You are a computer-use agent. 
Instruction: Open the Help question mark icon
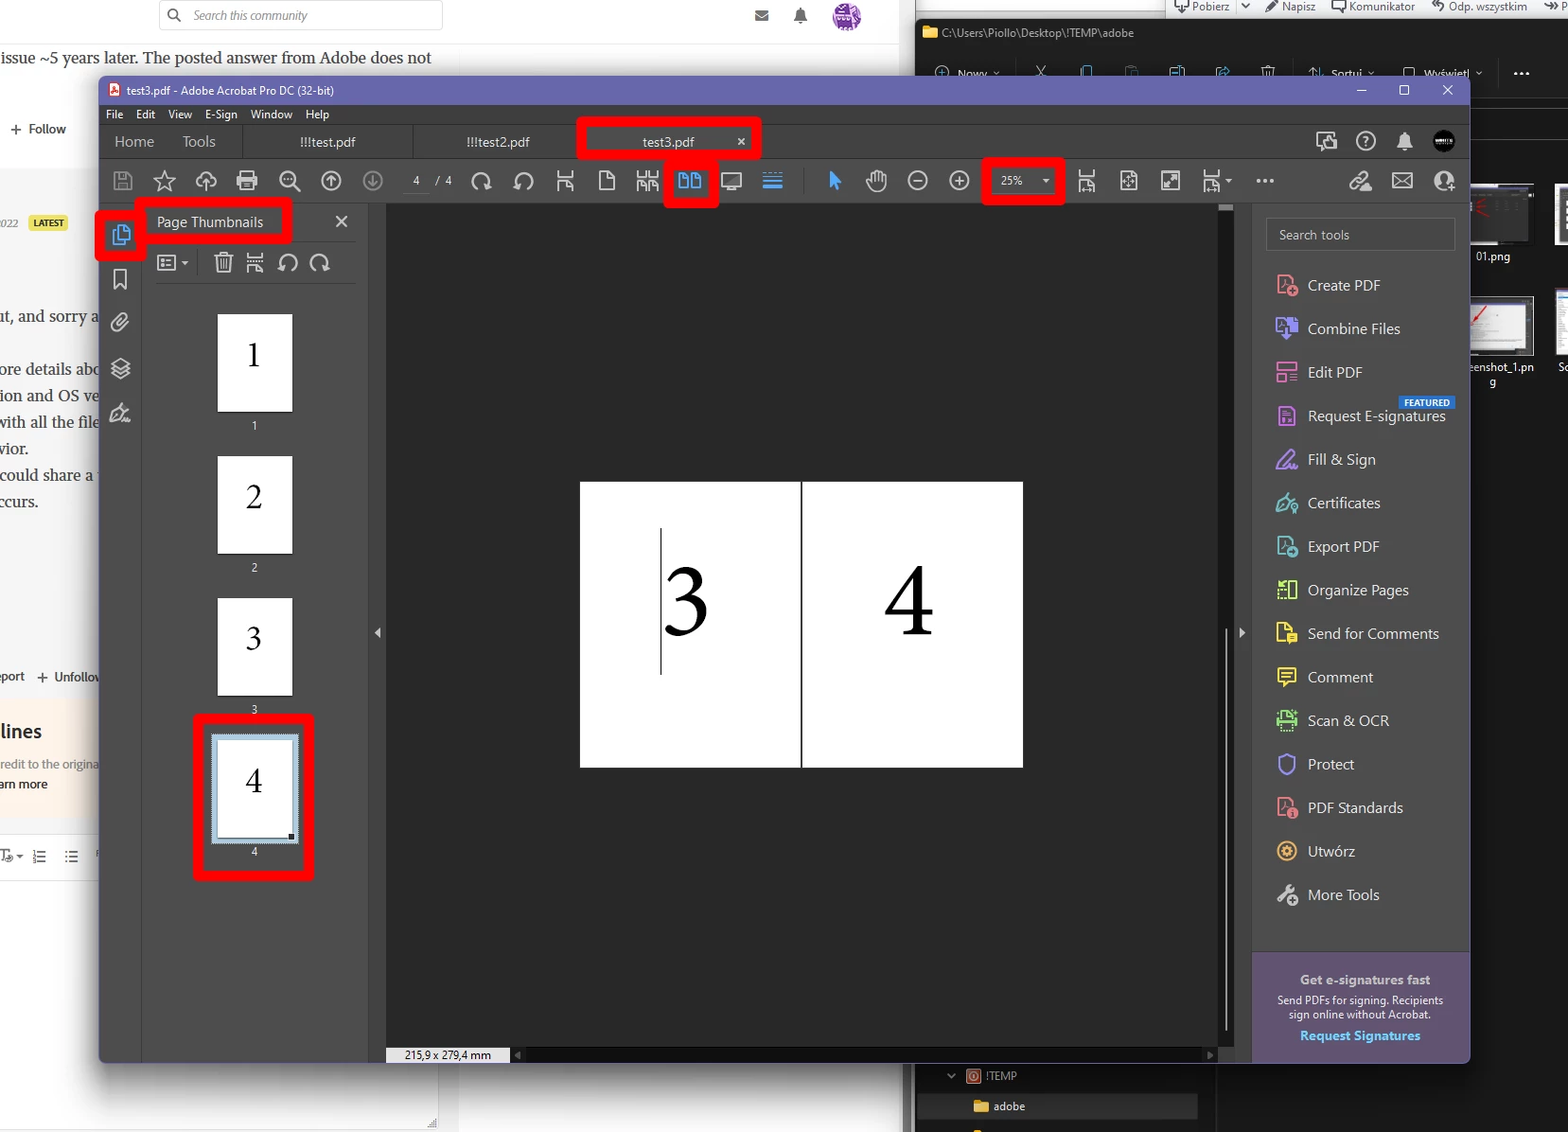(x=1365, y=141)
